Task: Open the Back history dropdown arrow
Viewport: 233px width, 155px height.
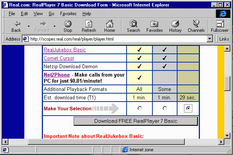Action: click(x=29, y=27)
